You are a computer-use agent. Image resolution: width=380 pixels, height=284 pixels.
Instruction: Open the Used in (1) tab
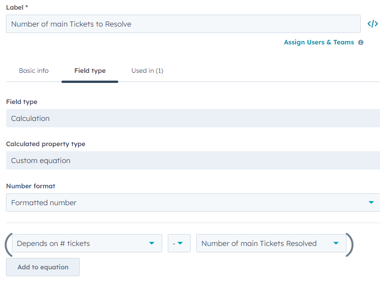pyautogui.click(x=147, y=71)
